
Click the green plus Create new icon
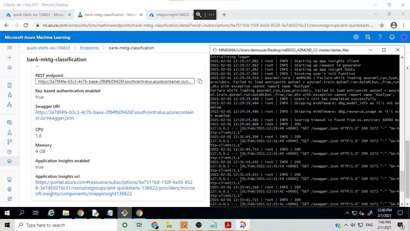[10, 57]
